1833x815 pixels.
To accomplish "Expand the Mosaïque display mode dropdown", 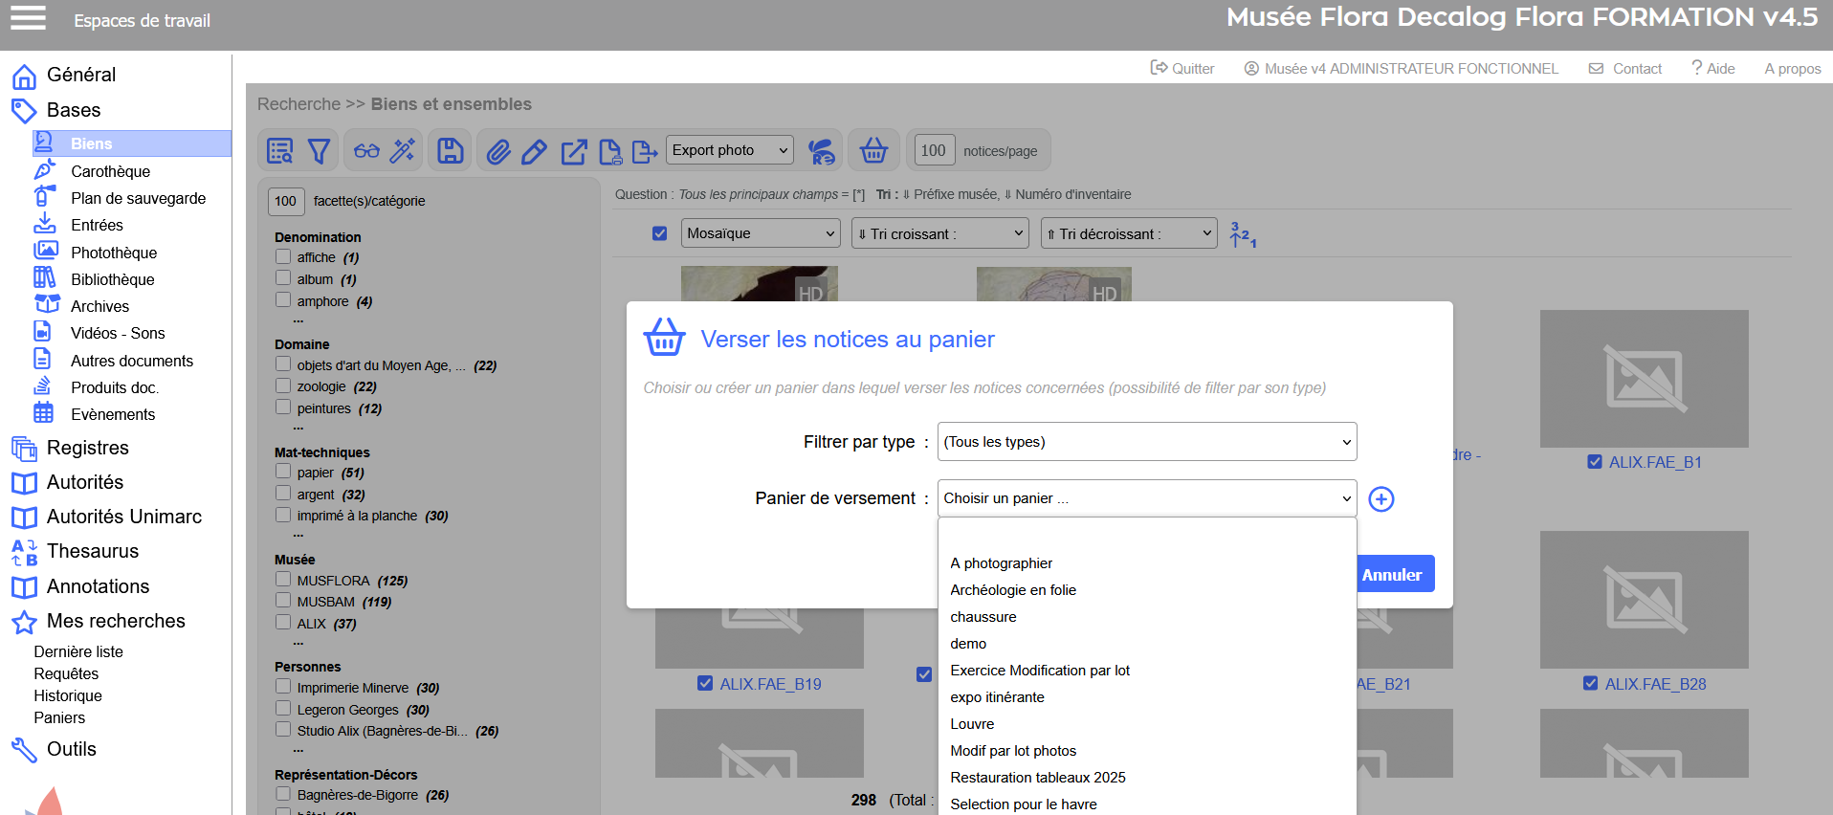I will coord(760,233).
